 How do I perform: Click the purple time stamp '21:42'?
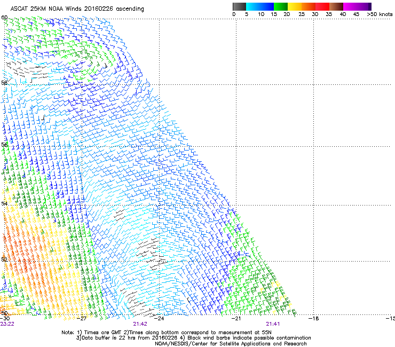coord(140,324)
